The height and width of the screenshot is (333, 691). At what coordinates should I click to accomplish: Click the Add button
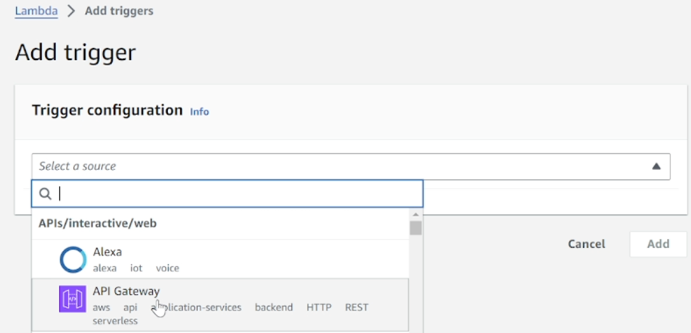click(x=658, y=244)
